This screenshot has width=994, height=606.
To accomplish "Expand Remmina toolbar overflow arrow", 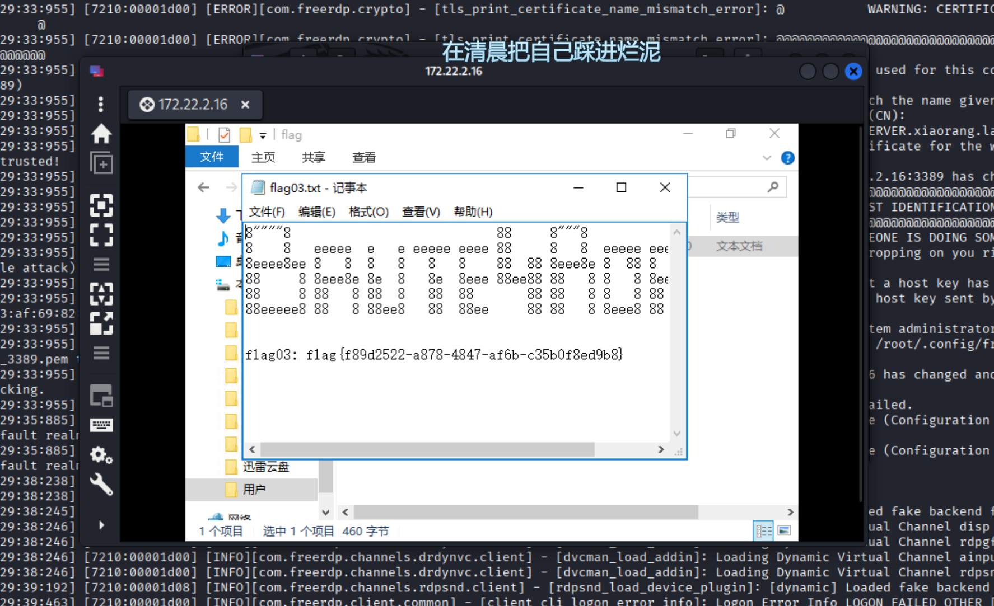I will pyautogui.click(x=101, y=525).
